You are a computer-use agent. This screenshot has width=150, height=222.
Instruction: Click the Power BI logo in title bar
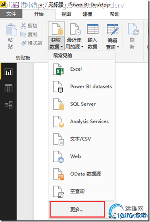tap(4, 4)
